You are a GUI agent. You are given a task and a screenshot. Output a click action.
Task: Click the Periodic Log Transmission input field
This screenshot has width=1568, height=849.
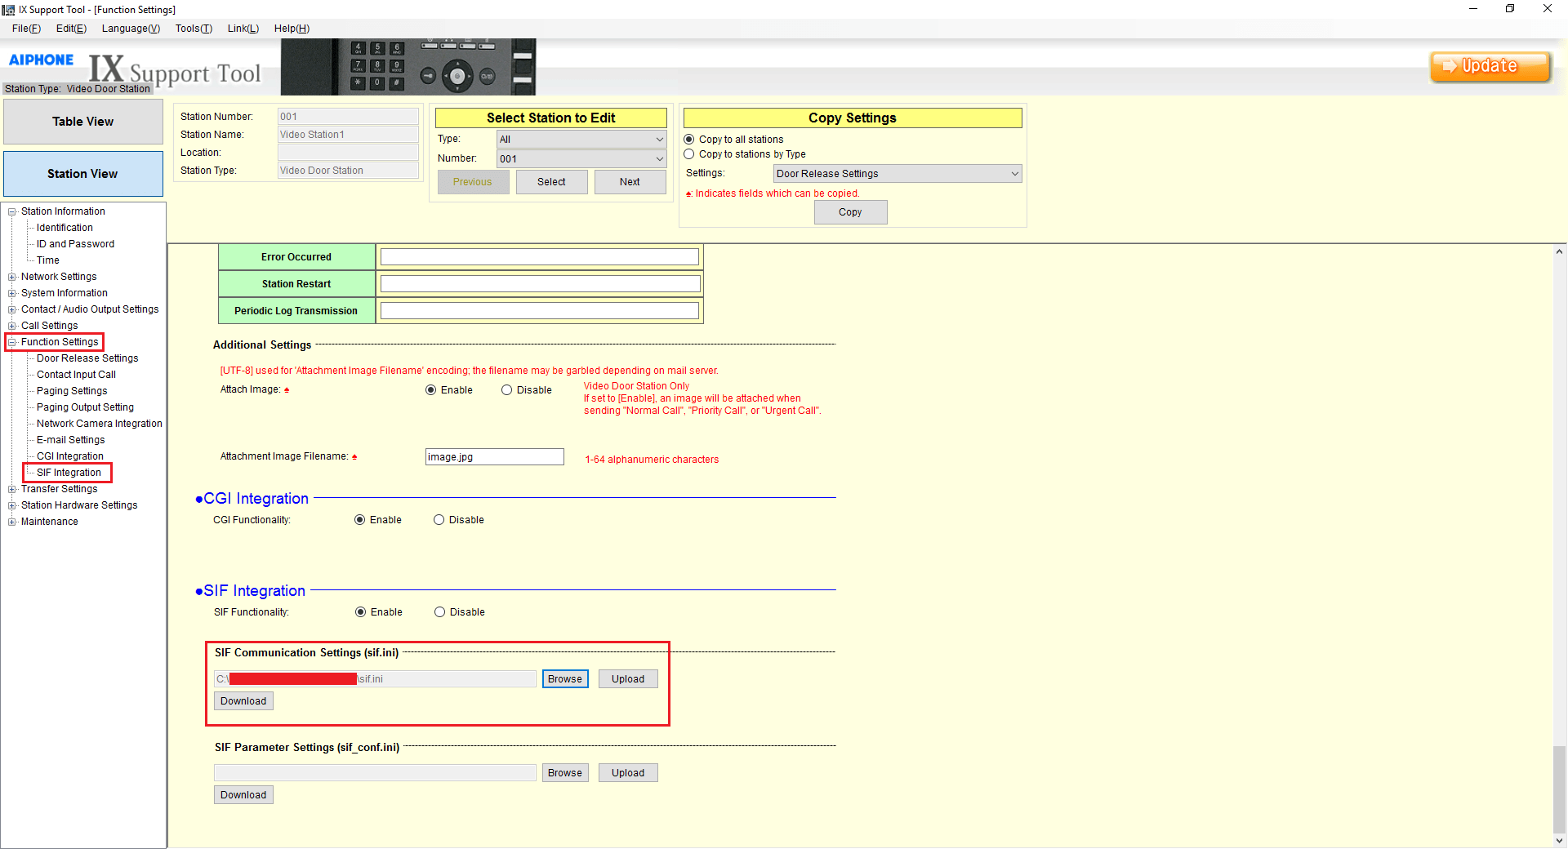click(540, 311)
